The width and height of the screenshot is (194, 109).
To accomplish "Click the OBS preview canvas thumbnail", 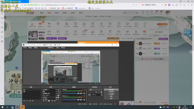I will pos(71,67).
